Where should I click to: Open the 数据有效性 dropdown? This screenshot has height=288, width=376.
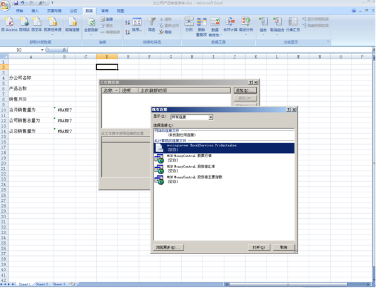[x=221, y=35]
